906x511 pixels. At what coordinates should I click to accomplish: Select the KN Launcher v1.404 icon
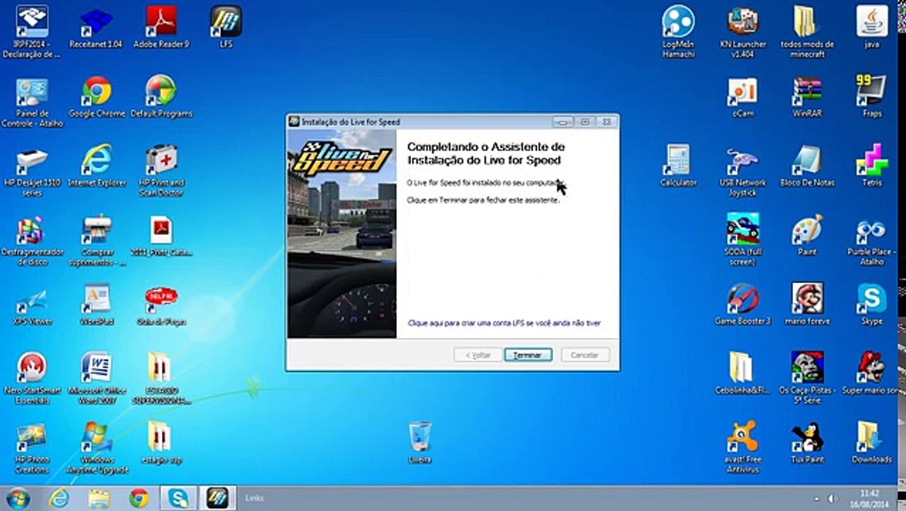pos(743,32)
